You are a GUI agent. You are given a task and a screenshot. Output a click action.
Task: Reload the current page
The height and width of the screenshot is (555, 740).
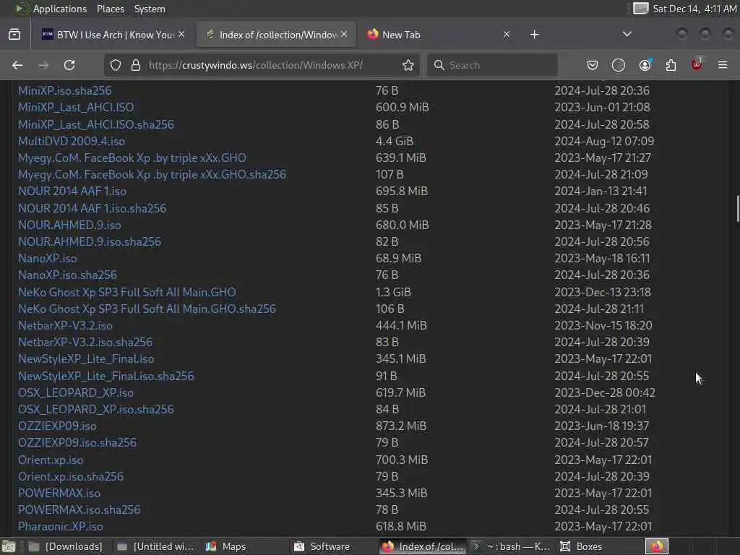pos(69,65)
